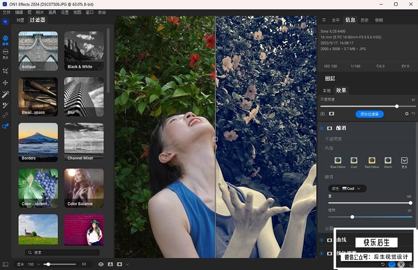418x270 pixels.
Task: Apply the Warm style preset
Action: pyautogui.click(x=388, y=162)
